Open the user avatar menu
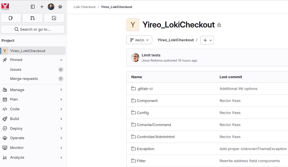288x167 pixels. pyautogui.click(x=51, y=7)
